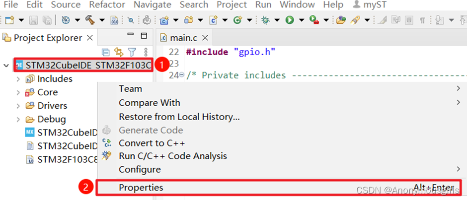467x200 pixels.
Task: Open dropdown beside New source file icon
Action: click(x=225, y=20)
